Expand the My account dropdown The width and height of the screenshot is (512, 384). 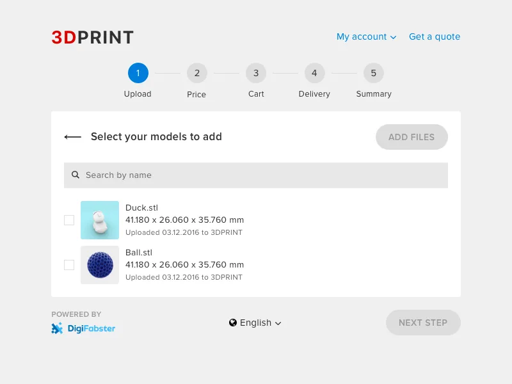[x=366, y=36]
